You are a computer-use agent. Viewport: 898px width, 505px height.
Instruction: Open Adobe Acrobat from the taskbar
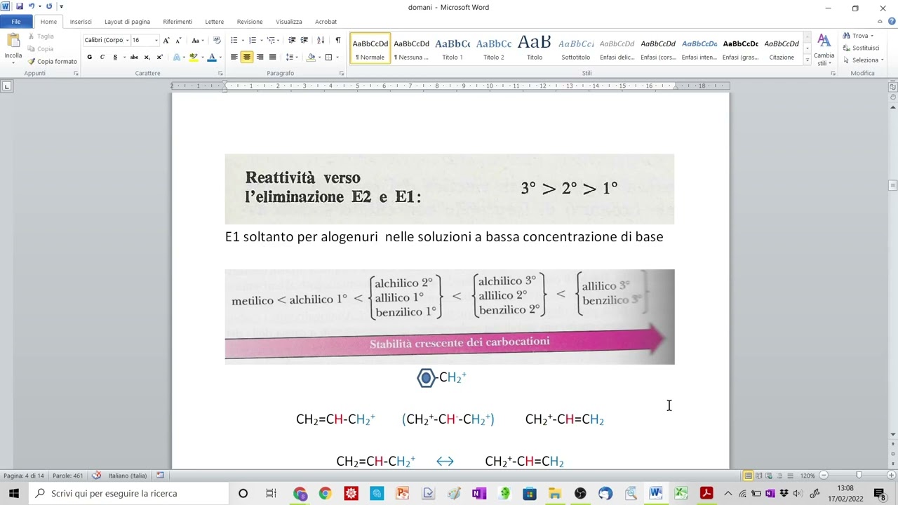706,493
